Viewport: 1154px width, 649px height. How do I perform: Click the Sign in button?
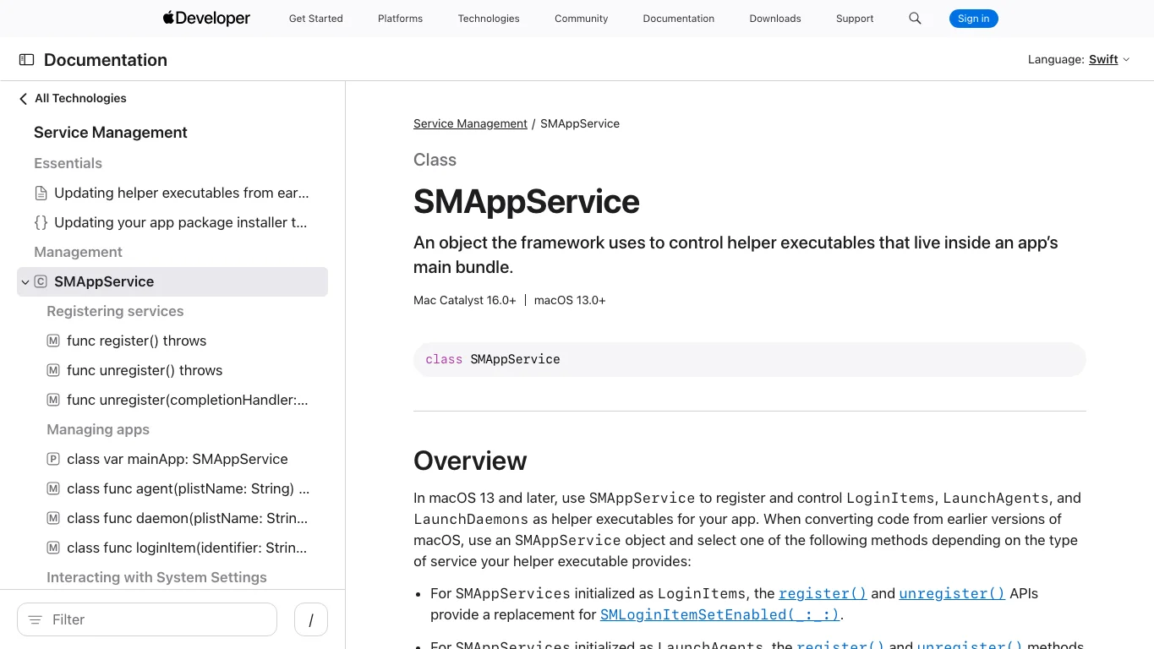(x=974, y=19)
